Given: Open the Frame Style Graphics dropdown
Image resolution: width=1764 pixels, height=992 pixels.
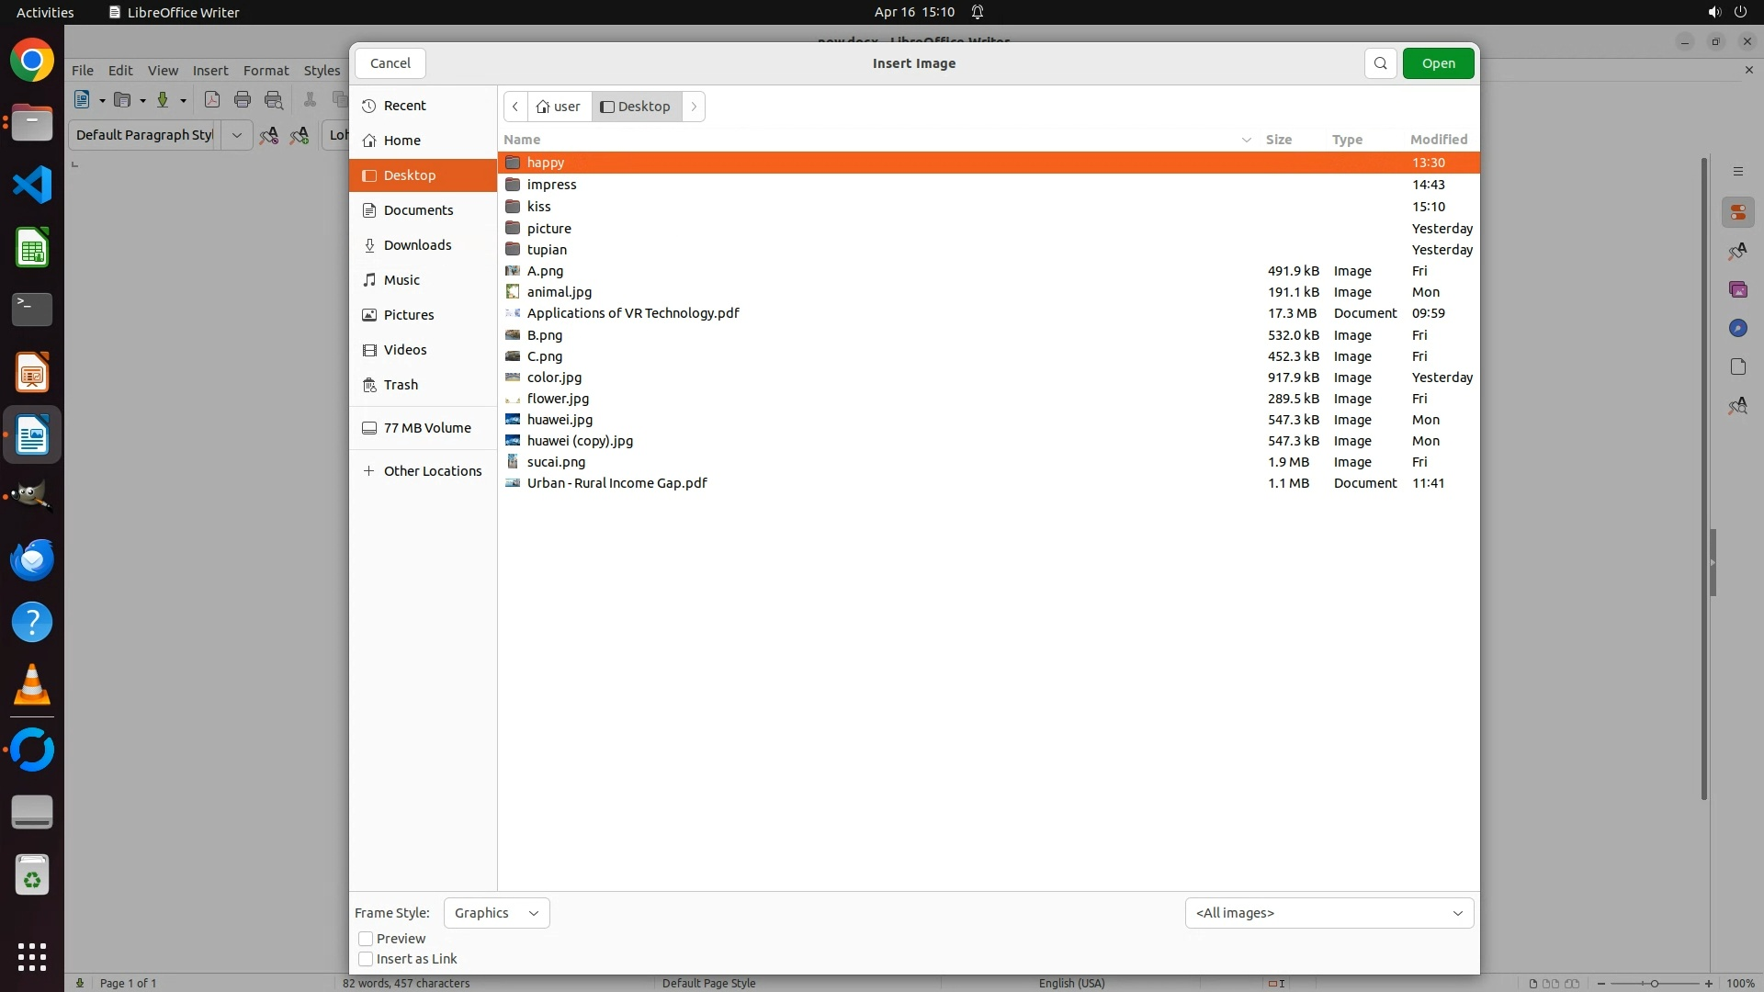Looking at the screenshot, I should (x=496, y=913).
